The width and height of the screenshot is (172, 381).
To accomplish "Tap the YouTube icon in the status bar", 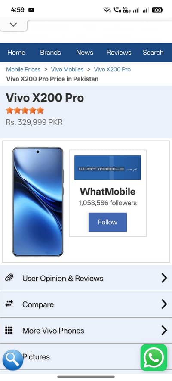I will (x=31, y=10).
